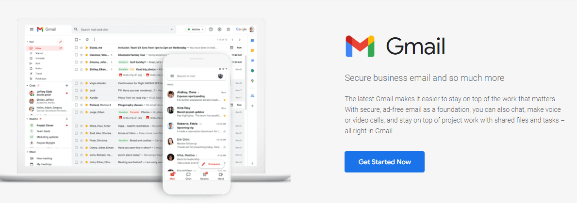Click the Get Started Now button

click(x=384, y=162)
